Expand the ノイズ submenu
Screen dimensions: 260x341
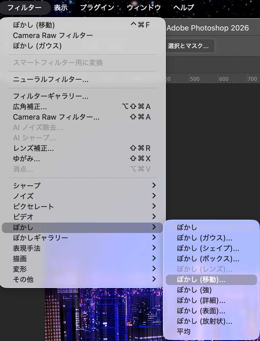point(82,196)
